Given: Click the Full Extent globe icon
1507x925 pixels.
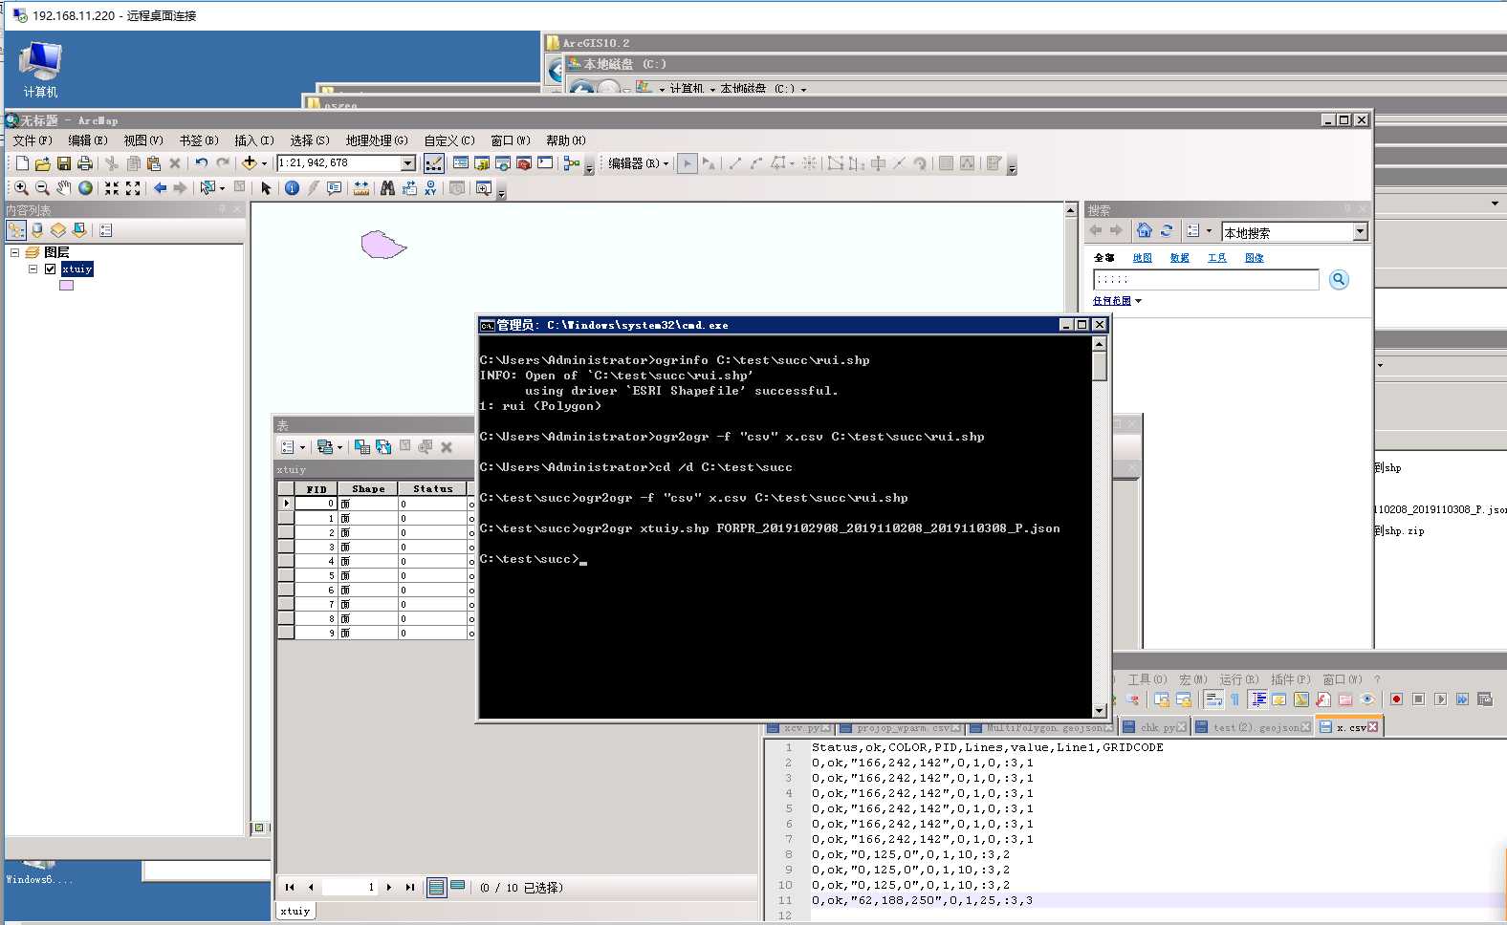Looking at the screenshot, I should coord(85,188).
